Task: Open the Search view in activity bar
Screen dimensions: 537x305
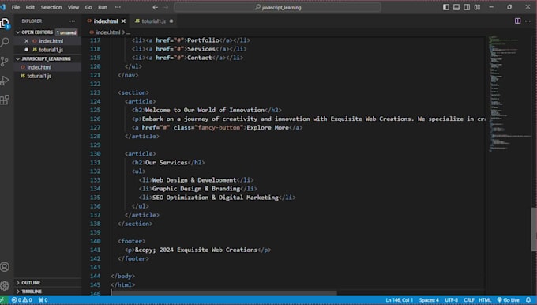Action: (x=5, y=43)
